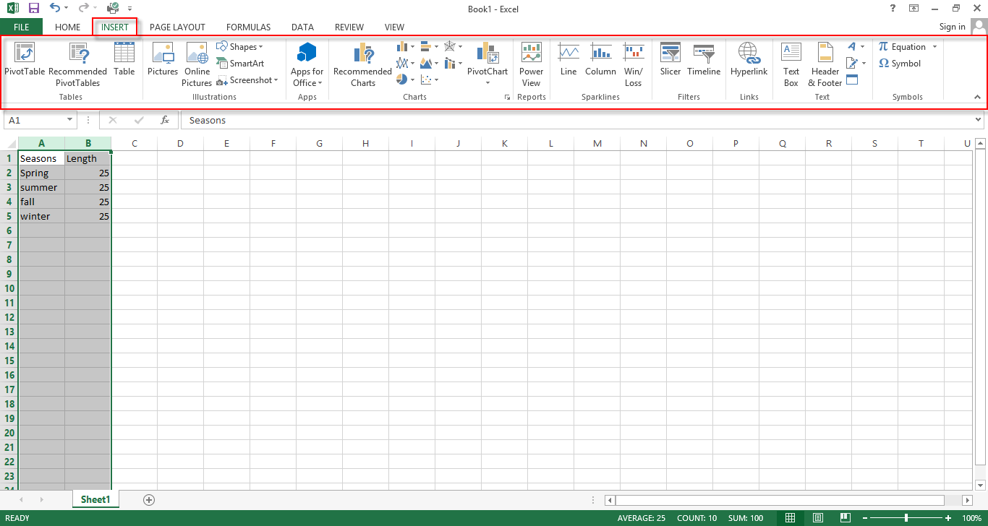This screenshot has height=526, width=988.
Task: Expand the Signature Line dropdown
Action: (862, 64)
